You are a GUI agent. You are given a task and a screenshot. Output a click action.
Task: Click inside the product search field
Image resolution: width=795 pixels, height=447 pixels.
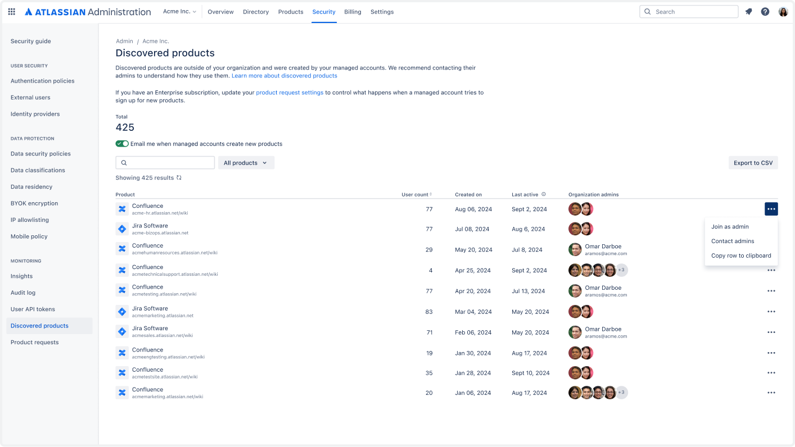tap(165, 162)
